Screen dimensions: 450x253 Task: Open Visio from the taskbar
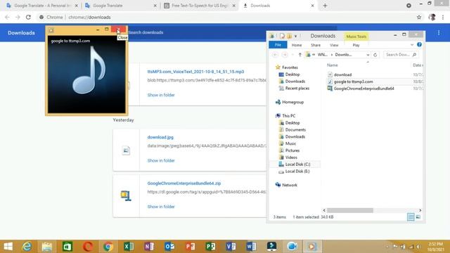click(x=231, y=247)
